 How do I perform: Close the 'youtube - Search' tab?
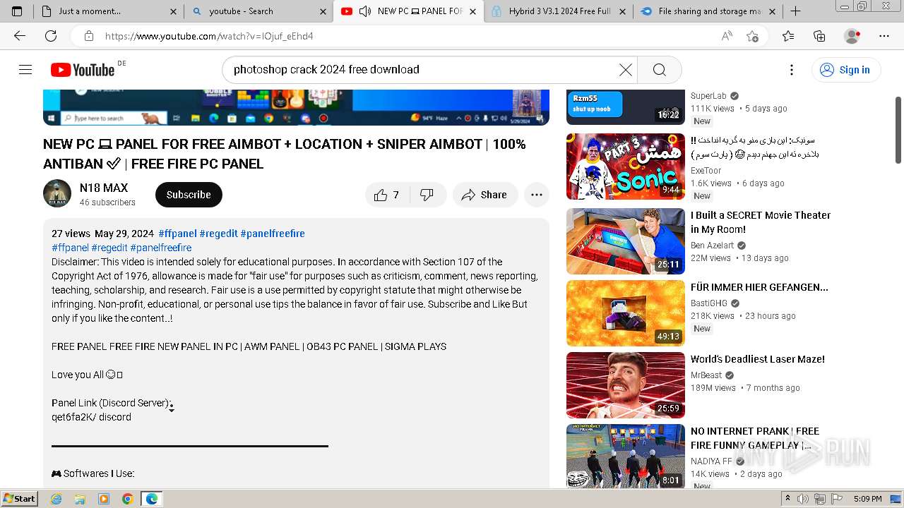pos(323,11)
